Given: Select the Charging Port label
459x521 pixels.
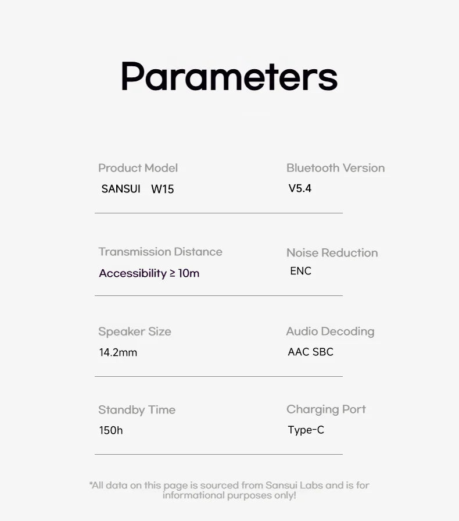Looking at the screenshot, I should pos(326,409).
